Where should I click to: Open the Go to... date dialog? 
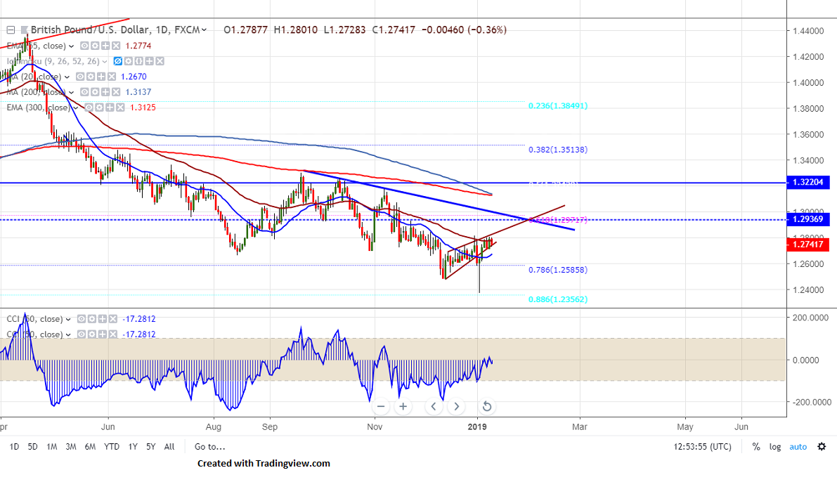coord(210,447)
